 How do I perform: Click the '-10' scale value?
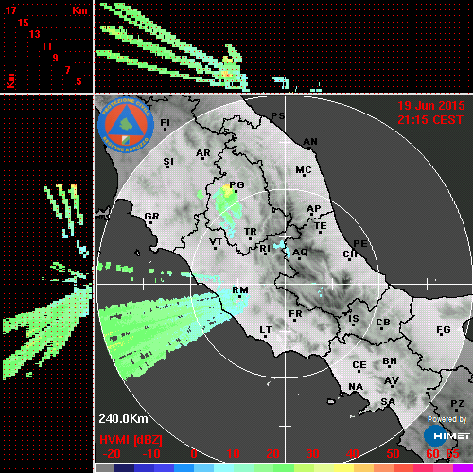151,454
